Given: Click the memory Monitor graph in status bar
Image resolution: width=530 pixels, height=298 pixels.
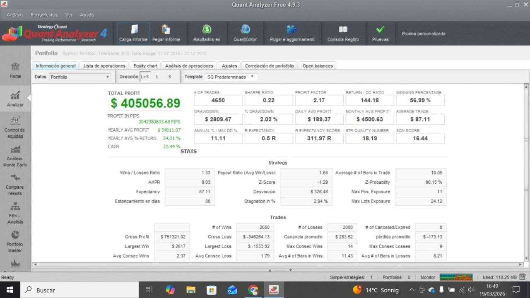Looking at the screenshot, I should click(456, 277).
